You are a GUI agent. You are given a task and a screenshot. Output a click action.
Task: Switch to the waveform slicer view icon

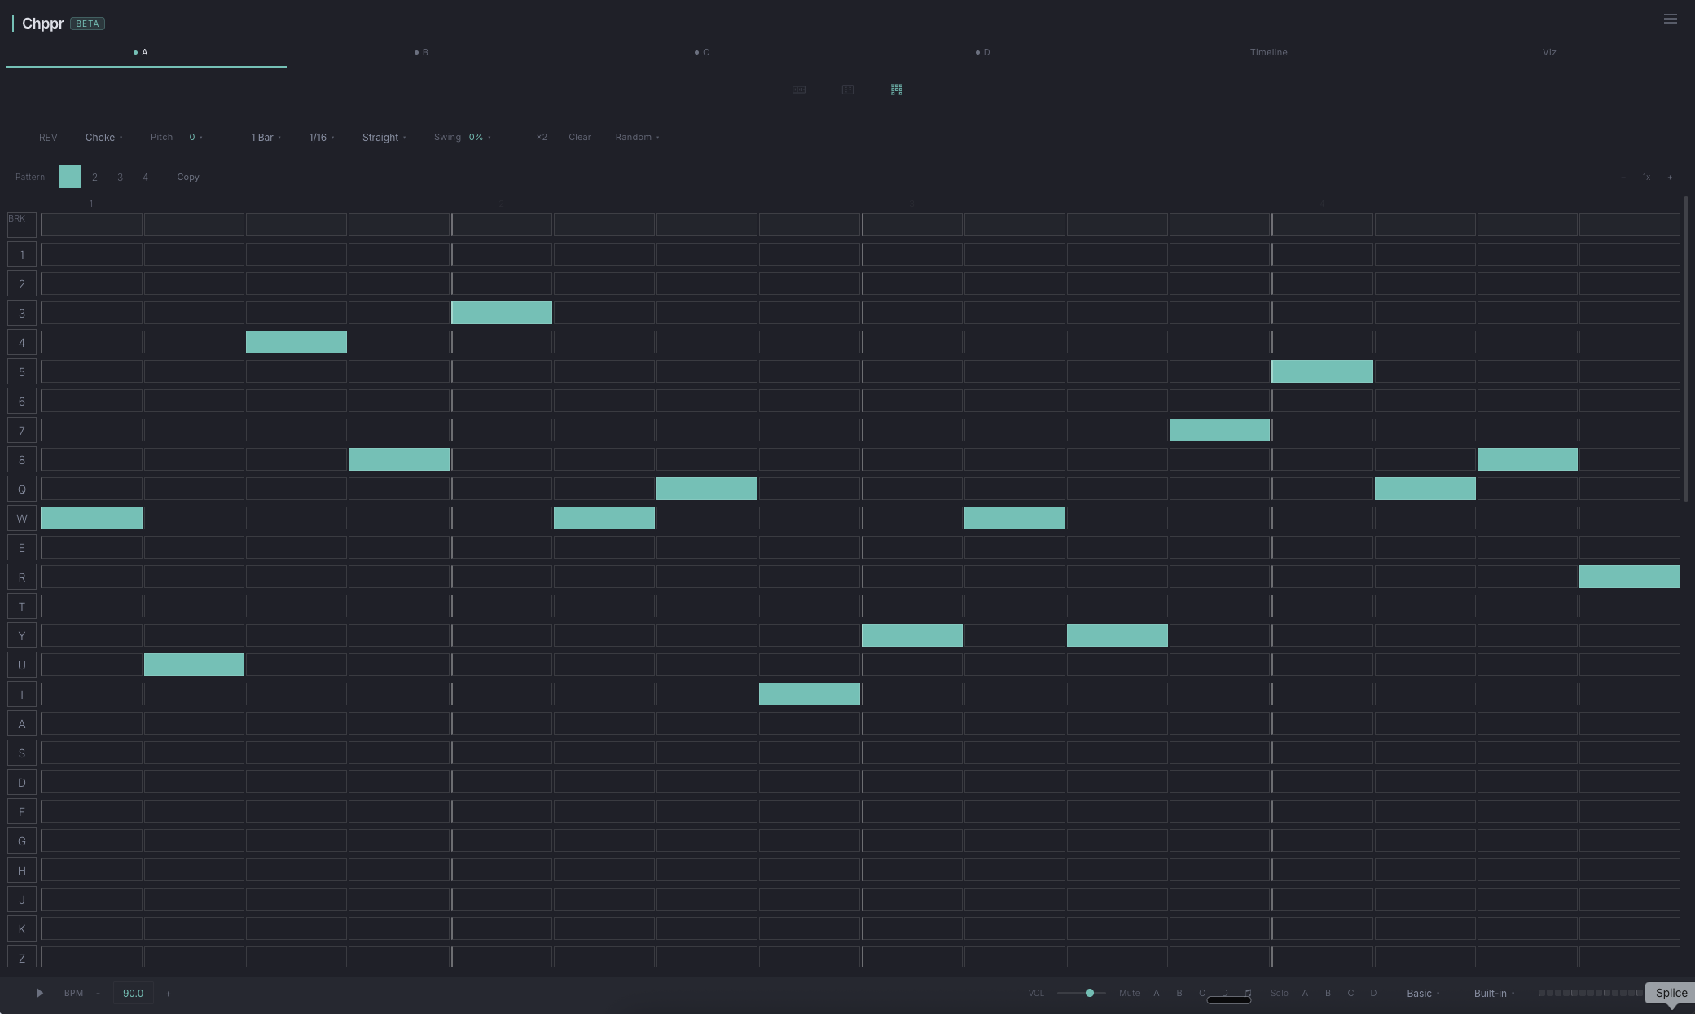pos(799,90)
